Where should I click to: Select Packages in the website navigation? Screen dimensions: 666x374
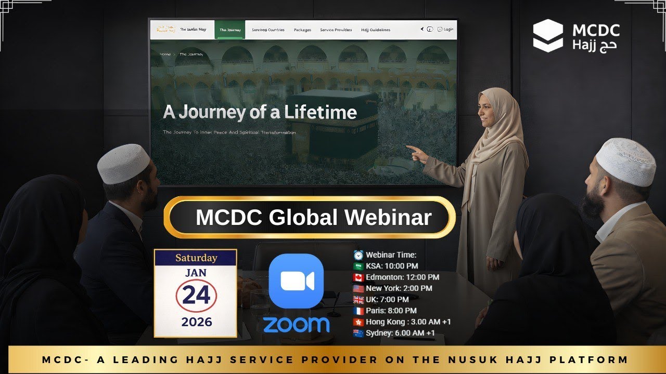(302, 30)
